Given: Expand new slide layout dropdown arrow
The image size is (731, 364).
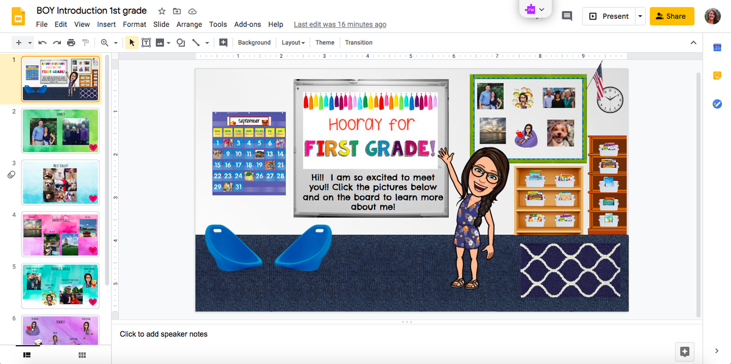Looking at the screenshot, I should [30, 43].
